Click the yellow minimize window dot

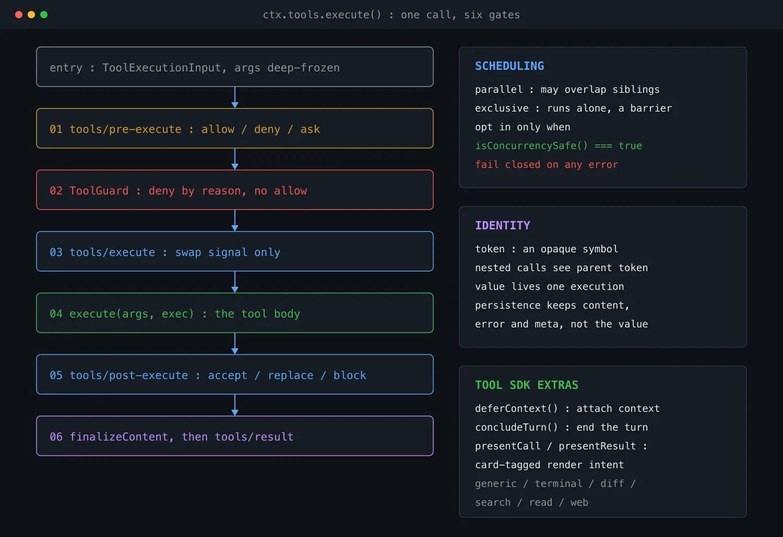(31, 15)
